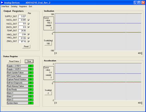
Task: Click the Flash Update Failure status row
Action: click(20, 73)
